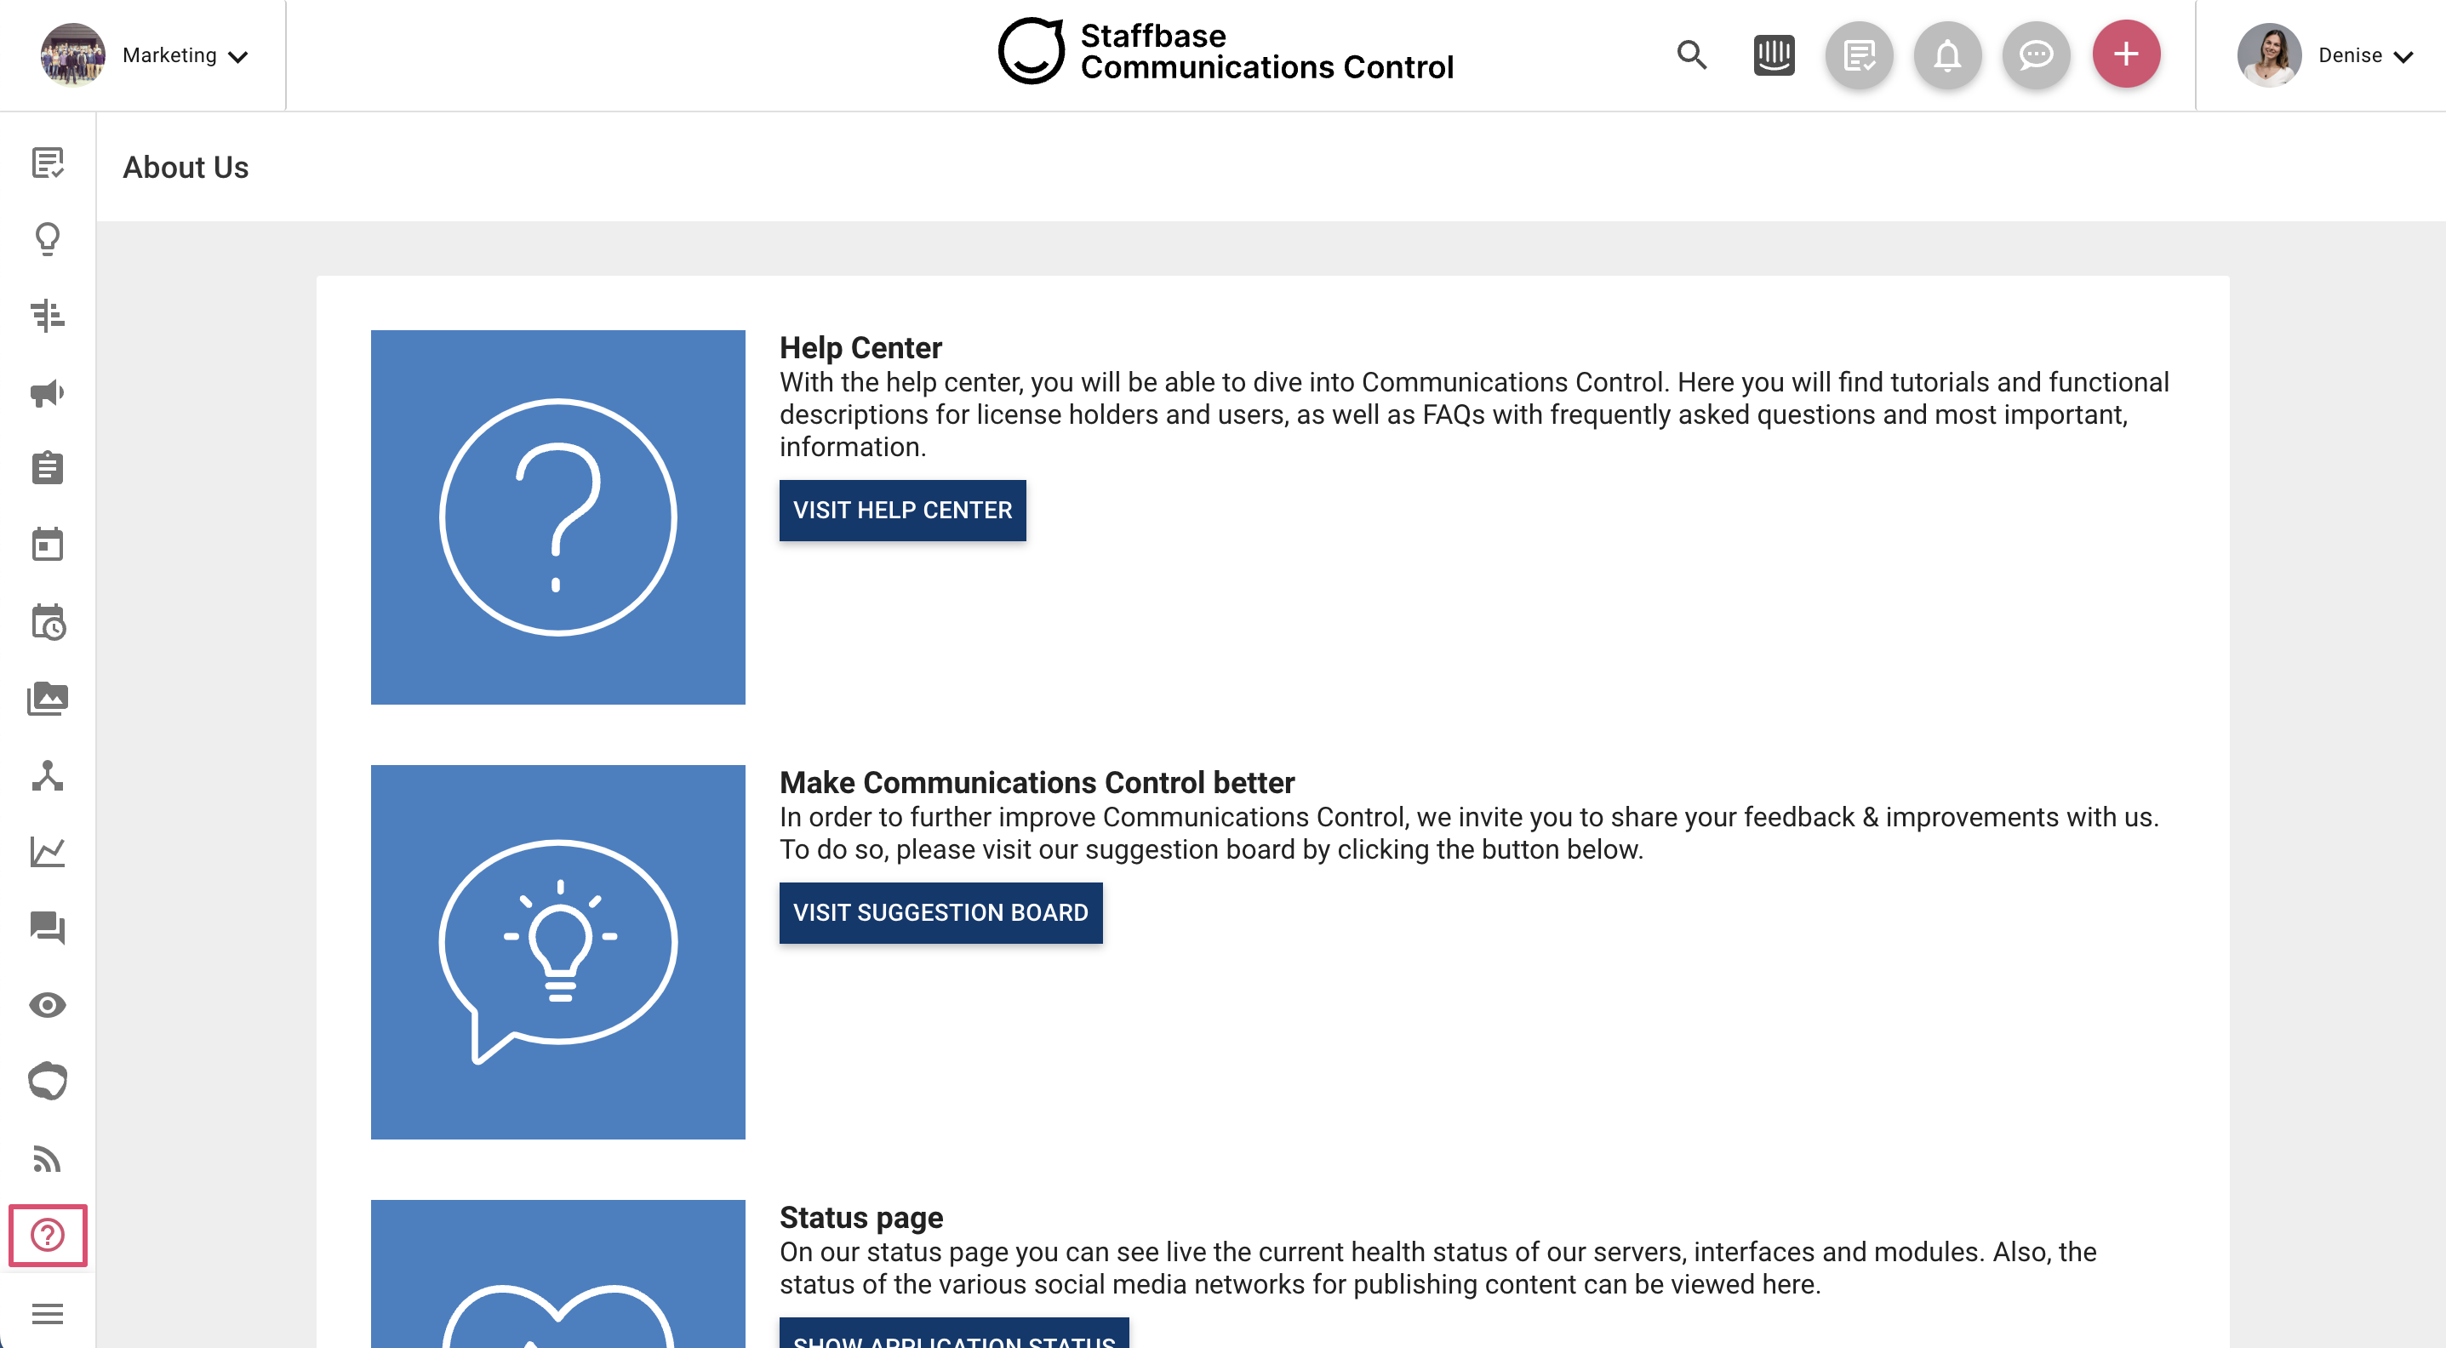
Task: Open the analytics line chart sidebar icon
Action: pyautogui.click(x=48, y=852)
